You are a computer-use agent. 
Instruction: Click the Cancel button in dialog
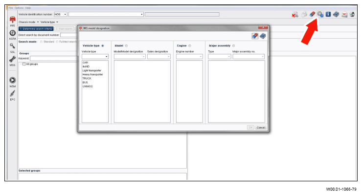[x=261, y=128]
